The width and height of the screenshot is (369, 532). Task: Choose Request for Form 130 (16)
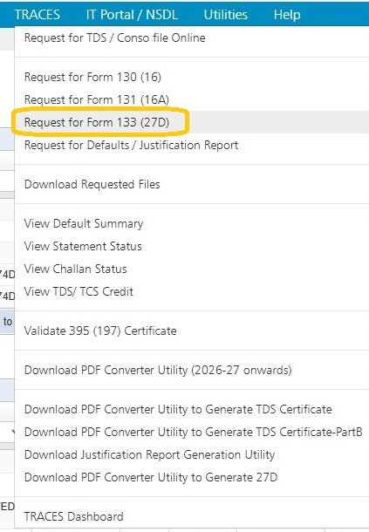tap(92, 77)
